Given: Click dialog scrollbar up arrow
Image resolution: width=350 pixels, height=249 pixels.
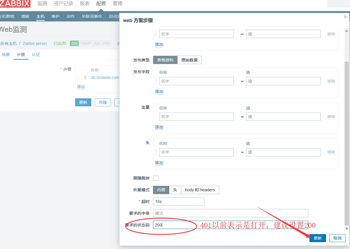Looking at the screenshot, I should pos(347,31).
